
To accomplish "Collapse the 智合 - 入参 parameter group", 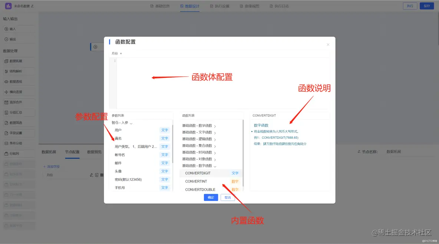I will [x=131, y=123].
